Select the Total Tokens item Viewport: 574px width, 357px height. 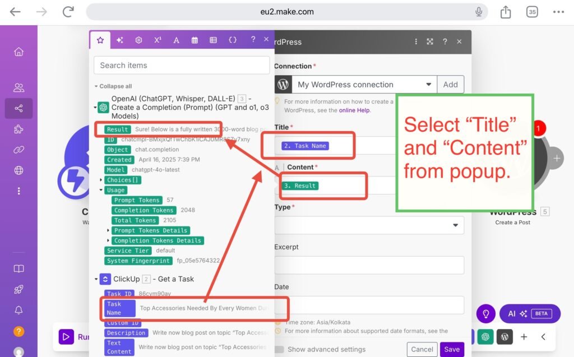click(x=135, y=220)
